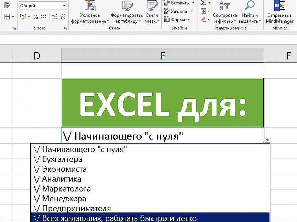This screenshot has width=297, height=222.
Task: Expand the Clear dropdown arrow
Action: [x=209, y=20]
